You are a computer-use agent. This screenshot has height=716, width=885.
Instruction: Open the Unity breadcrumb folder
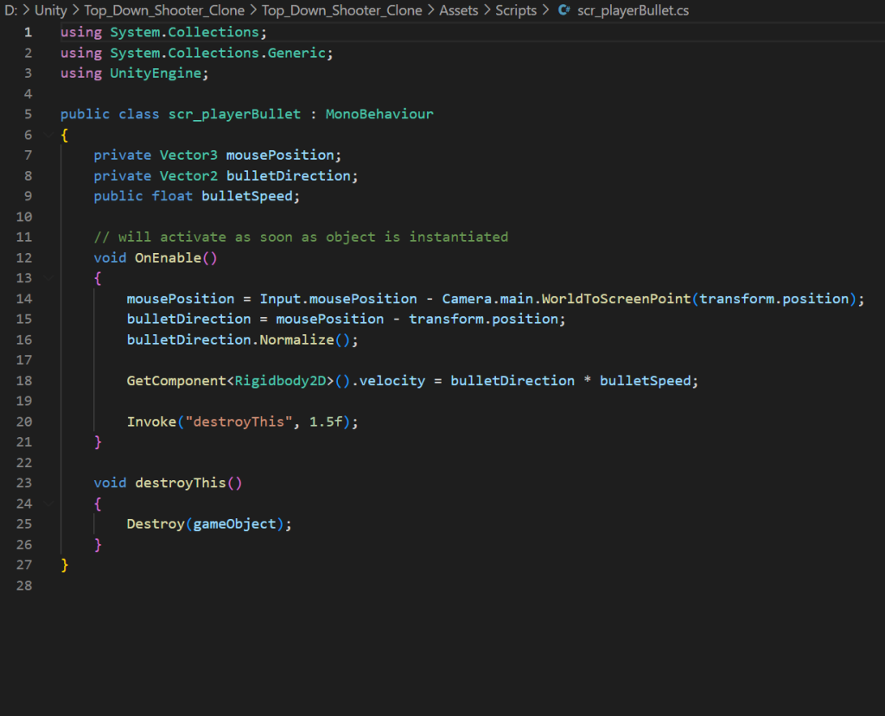point(50,11)
